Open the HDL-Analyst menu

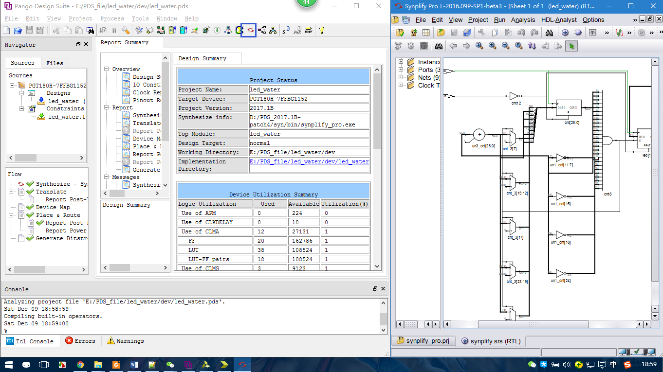coord(558,20)
